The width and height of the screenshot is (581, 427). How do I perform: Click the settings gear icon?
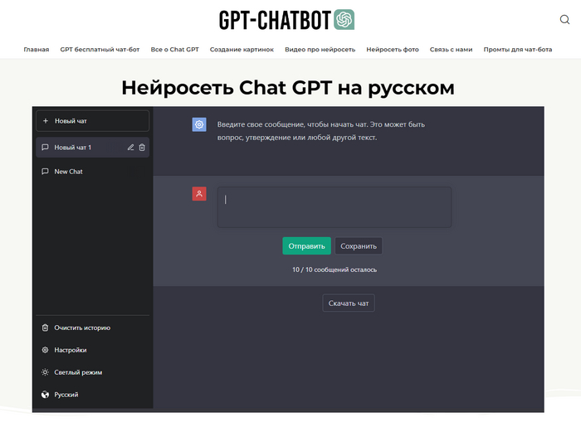tap(45, 350)
